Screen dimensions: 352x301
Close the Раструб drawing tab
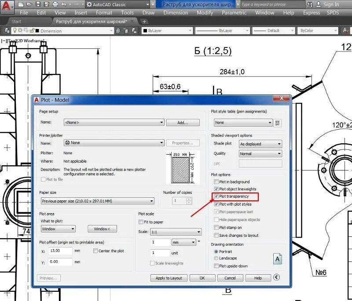point(132,21)
